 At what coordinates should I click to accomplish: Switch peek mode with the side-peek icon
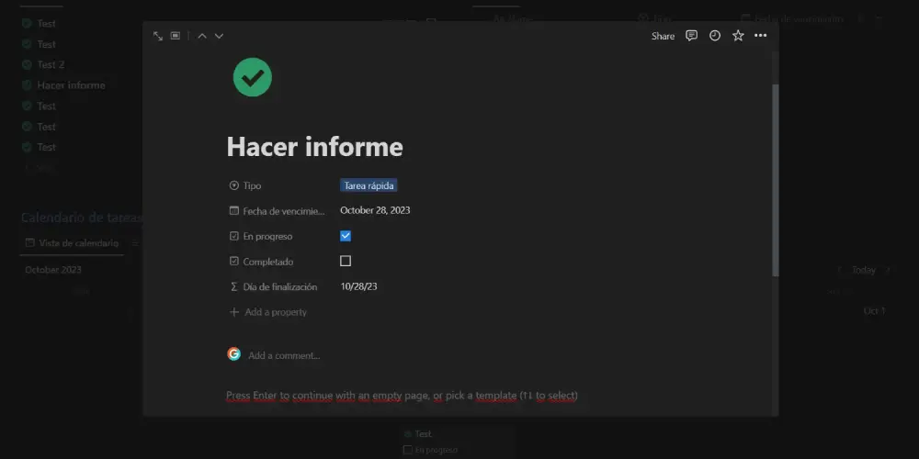pyautogui.click(x=176, y=36)
